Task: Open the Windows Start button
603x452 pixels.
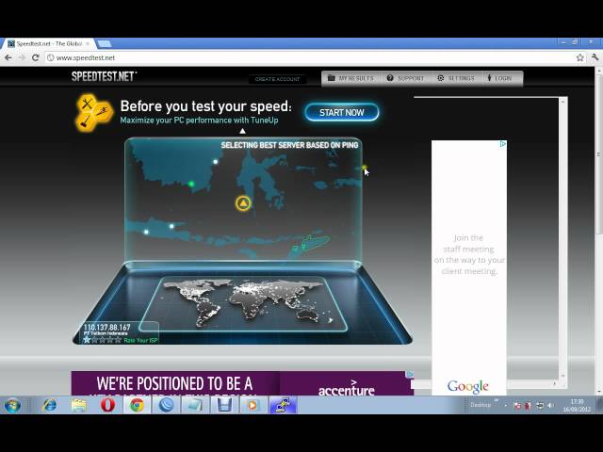Action: tap(12, 405)
